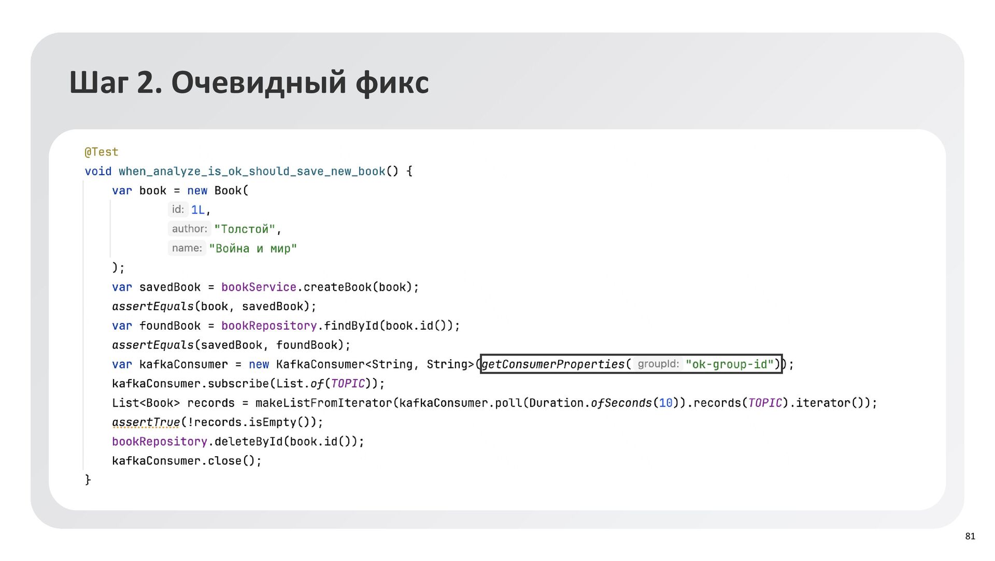Click the ofSeconds duration value 10
Viewport: 995px width, 561px height.
665,403
